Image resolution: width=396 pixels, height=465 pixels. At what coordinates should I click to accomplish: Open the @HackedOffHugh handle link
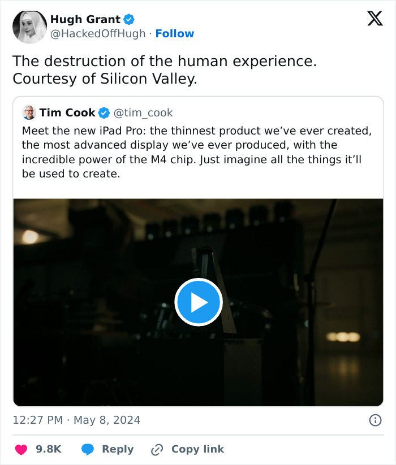pos(98,34)
